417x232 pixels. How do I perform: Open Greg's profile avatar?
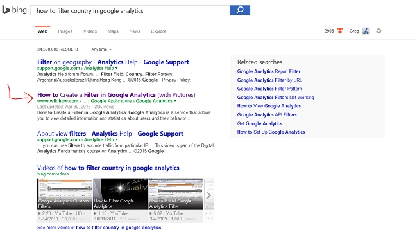click(366, 31)
